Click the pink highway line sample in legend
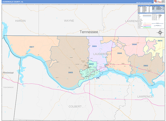 pos(147,25)
